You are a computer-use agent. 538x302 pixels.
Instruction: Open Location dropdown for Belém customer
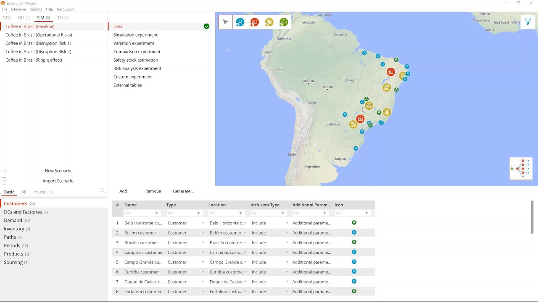[x=245, y=233]
